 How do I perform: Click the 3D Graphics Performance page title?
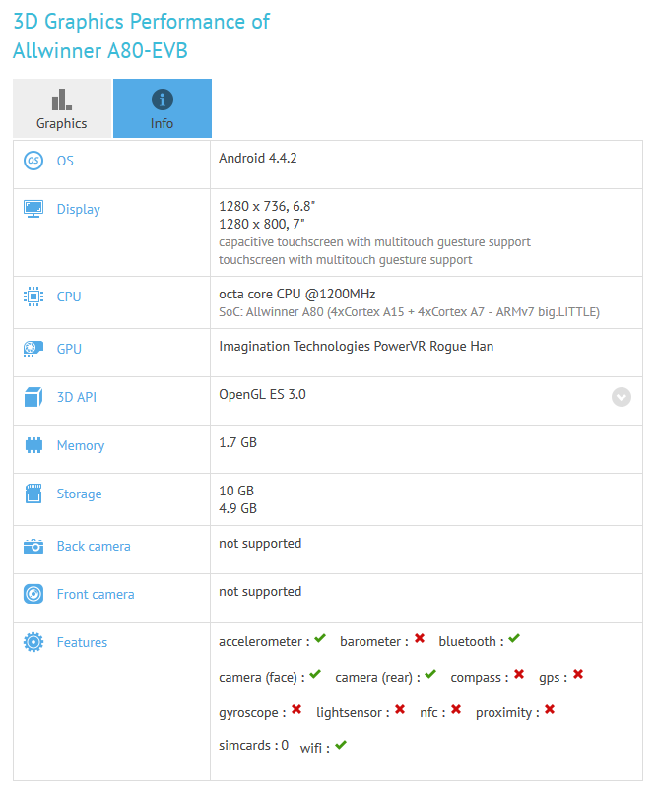click(141, 36)
